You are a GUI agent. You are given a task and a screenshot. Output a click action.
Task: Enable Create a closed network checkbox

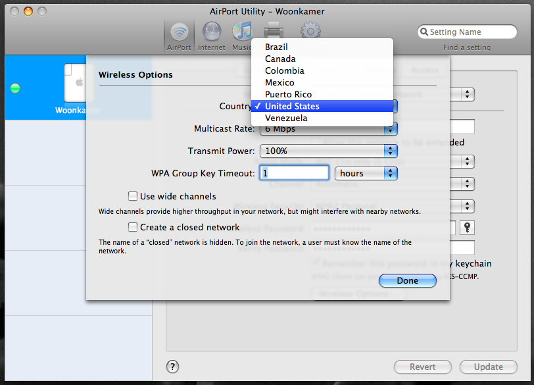132,227
